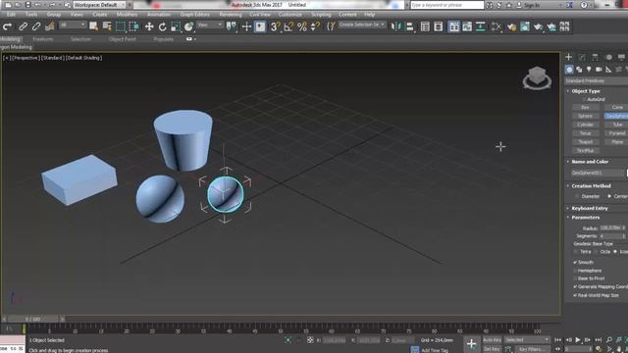628x353 pixels.
Task: Open Select by Name dialog
Action: pyautogui.click(x=107, y=26)
